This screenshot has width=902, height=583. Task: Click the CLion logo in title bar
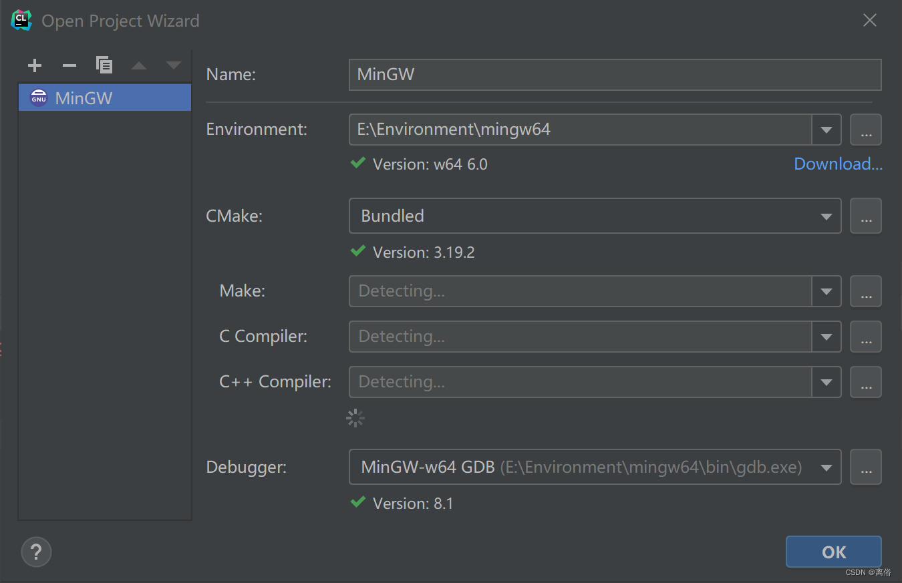point(21,20)
